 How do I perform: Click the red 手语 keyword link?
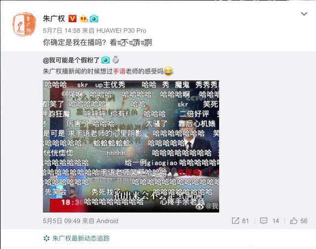pos(119,71)
